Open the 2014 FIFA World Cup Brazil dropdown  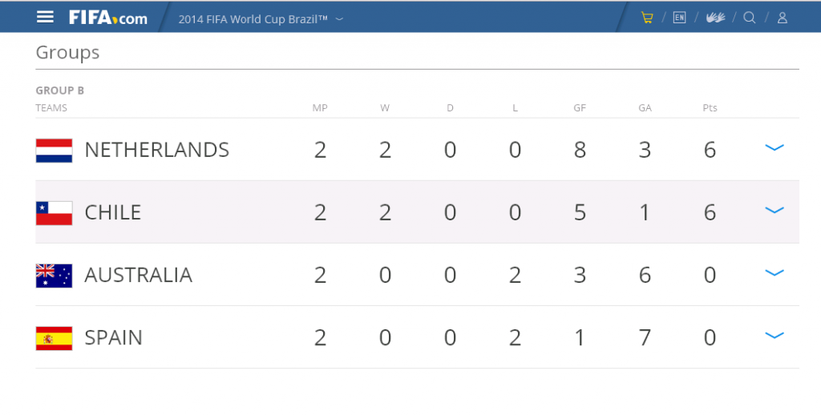(x=261, y=19)
